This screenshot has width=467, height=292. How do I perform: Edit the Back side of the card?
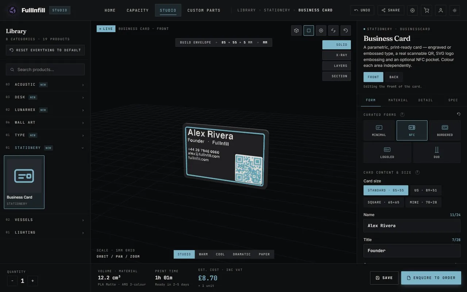click(x=394, y=77)
